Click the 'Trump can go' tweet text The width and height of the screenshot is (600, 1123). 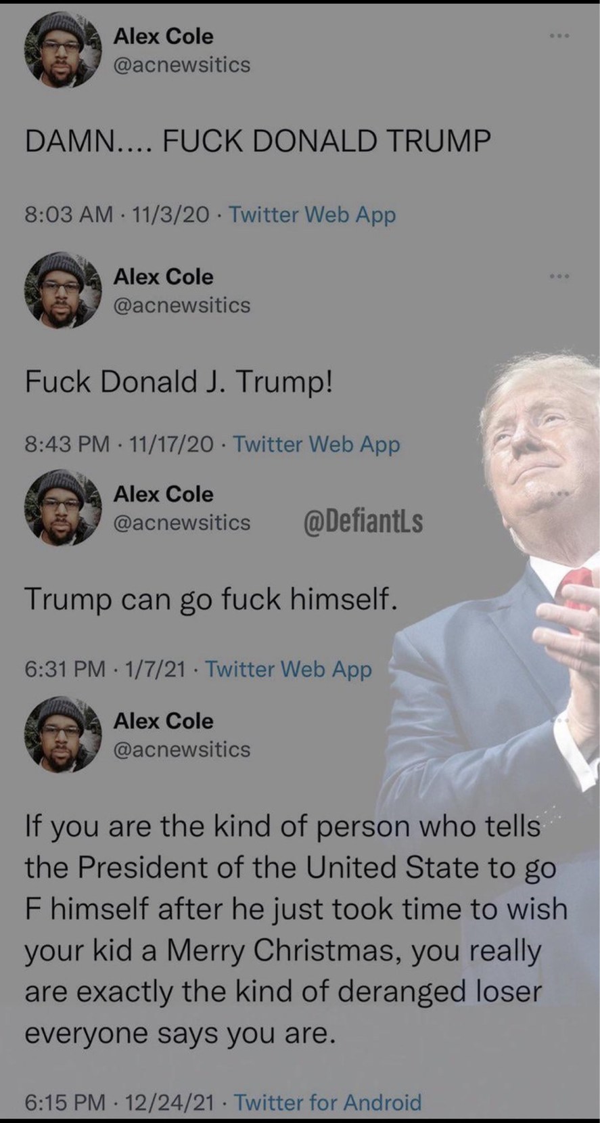pyautogui.click(x=210, y=599)
